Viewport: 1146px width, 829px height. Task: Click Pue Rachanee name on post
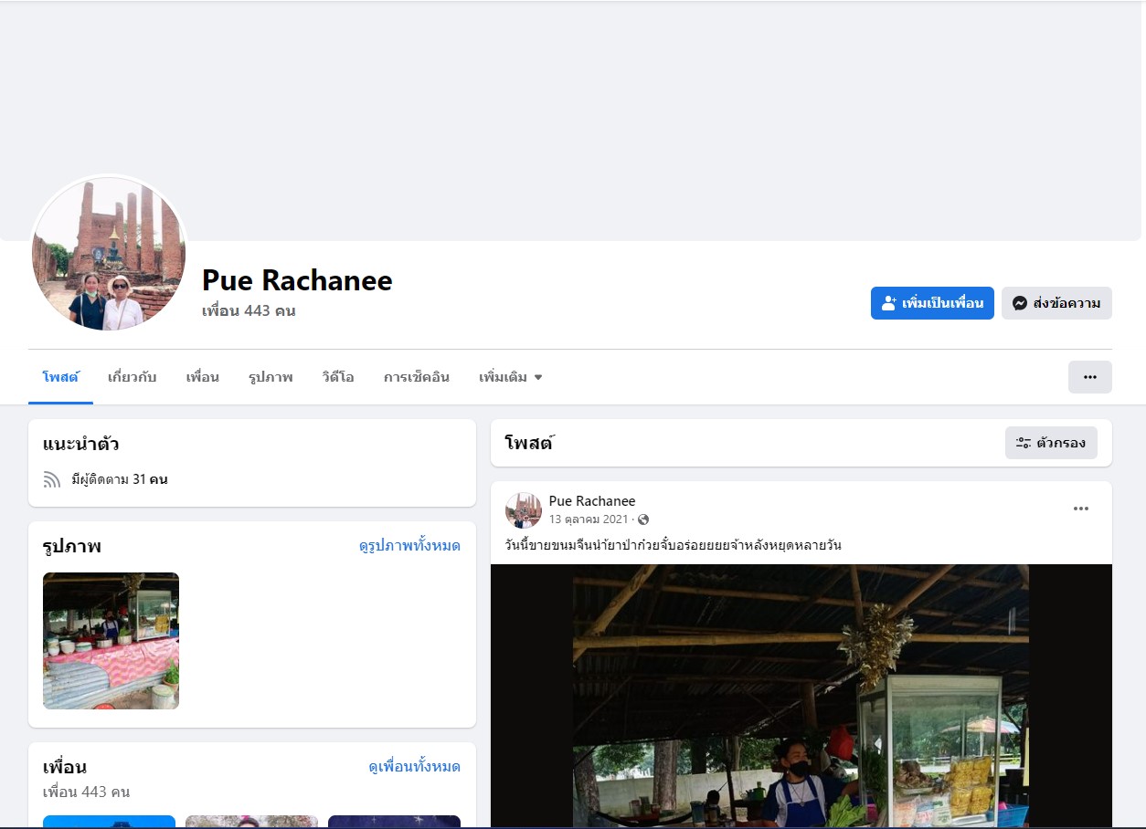click(592, 501)
